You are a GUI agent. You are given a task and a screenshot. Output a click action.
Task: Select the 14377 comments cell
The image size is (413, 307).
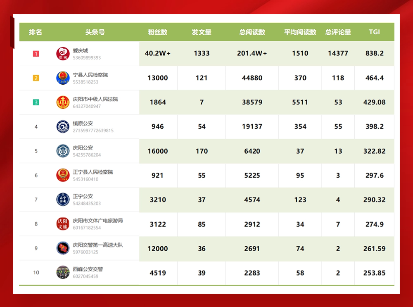coord(338,53)
